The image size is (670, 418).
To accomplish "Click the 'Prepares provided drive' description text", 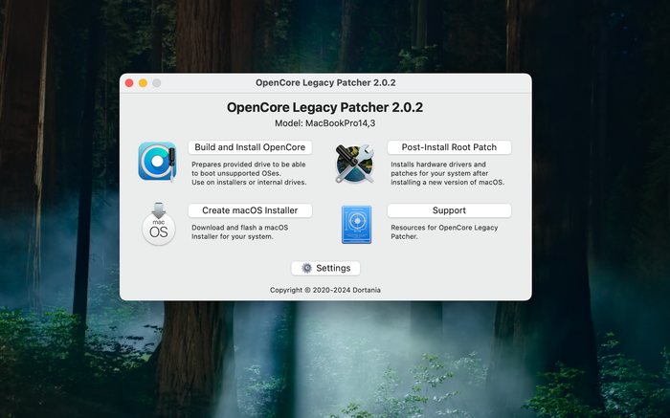I will click(x=249, y=173).
